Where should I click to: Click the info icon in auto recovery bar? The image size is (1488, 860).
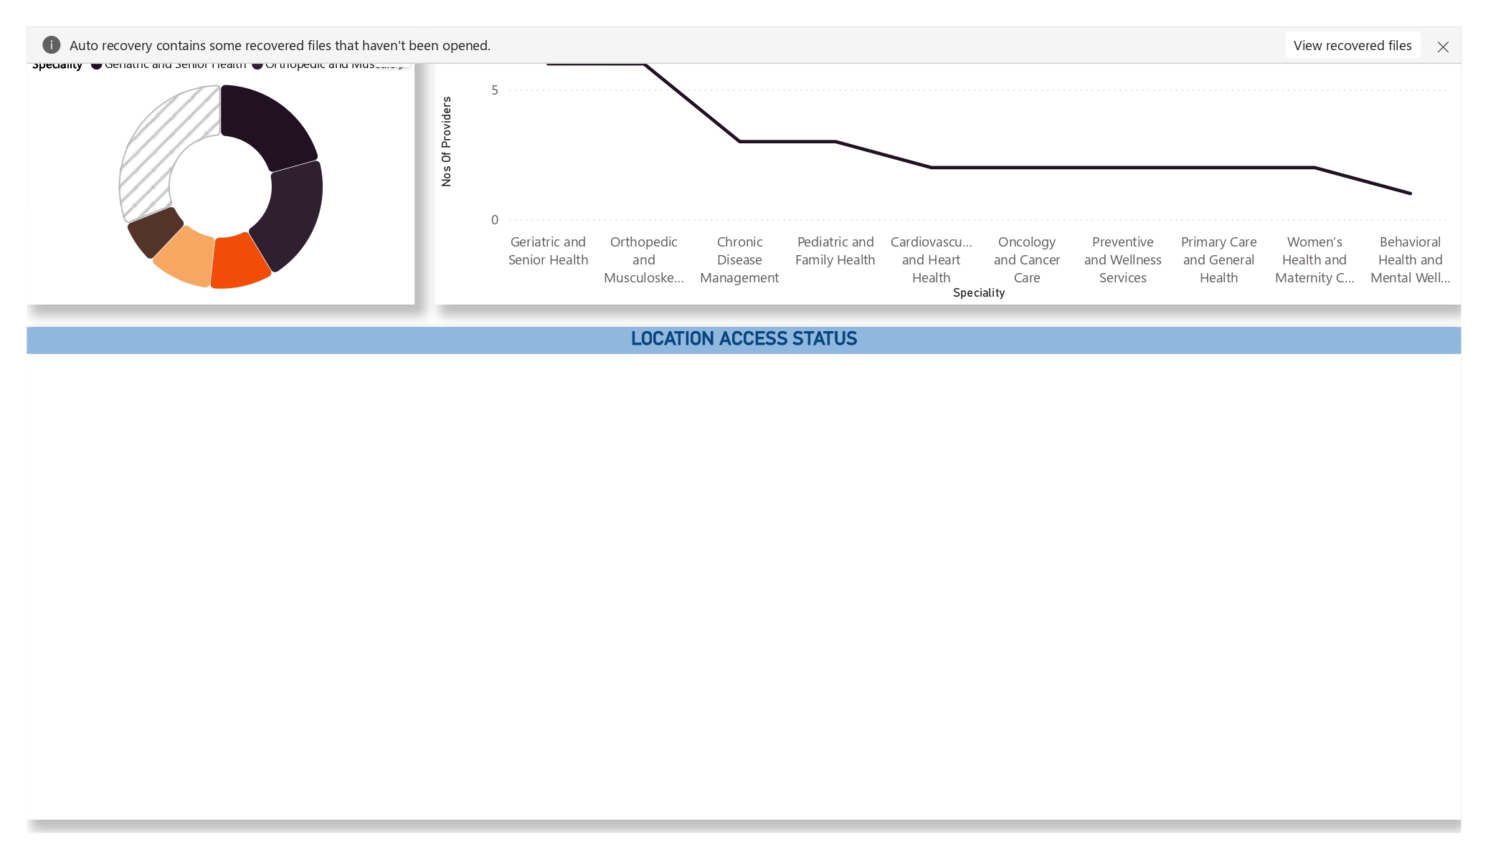click(51, 45)
